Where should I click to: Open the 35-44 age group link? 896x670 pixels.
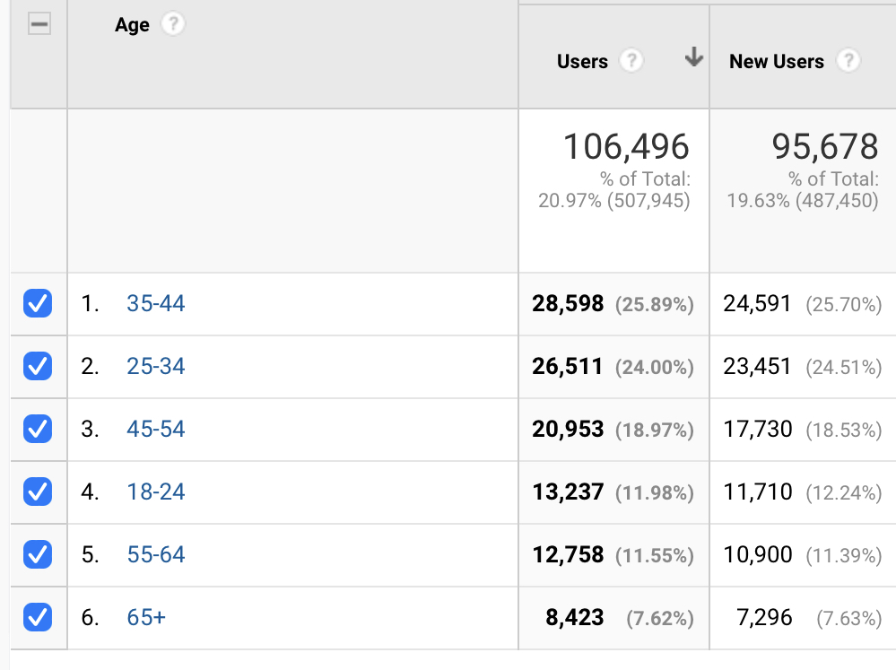(156, 304)
